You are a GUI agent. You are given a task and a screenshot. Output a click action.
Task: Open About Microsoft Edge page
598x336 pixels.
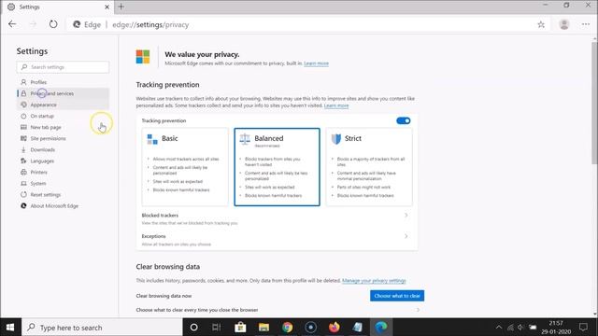click(x=63, y=205)
